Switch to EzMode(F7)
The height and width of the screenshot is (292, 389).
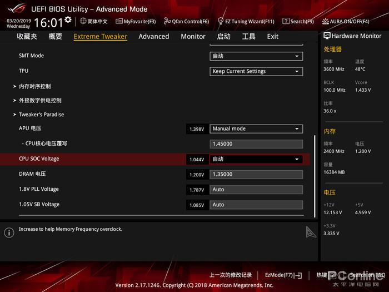[x=283, y=275]
